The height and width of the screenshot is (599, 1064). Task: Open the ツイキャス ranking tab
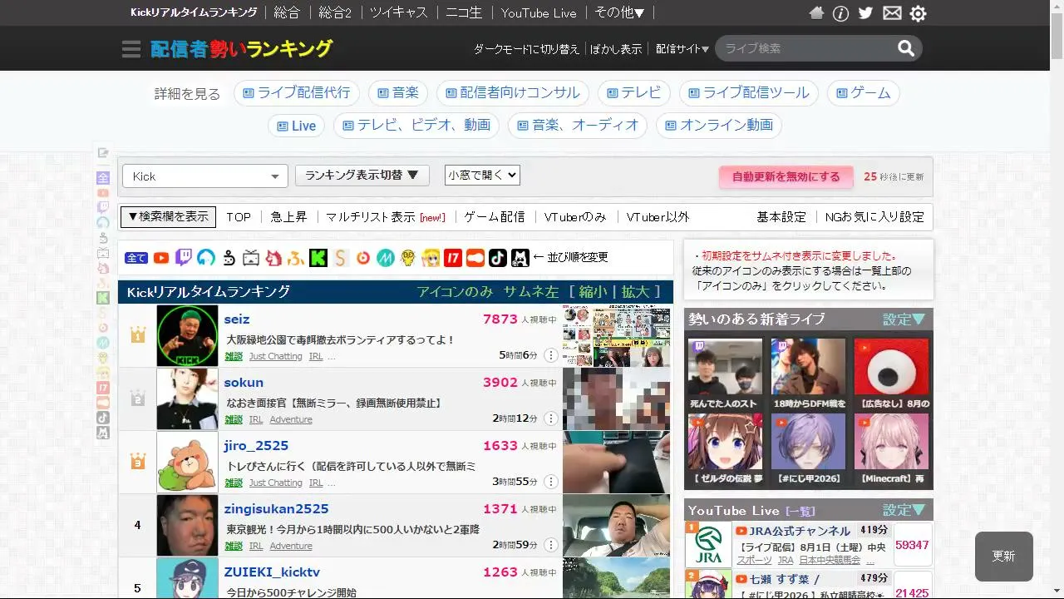(399, 12)
